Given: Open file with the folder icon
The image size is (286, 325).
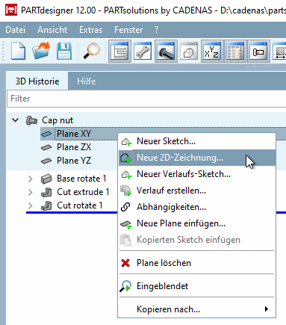Looking at the screenshot, I should 41,51.
